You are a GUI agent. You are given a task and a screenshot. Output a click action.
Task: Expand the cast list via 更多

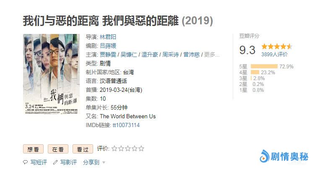(x=212, y=55)
